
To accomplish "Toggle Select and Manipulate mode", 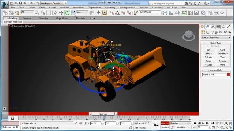I will (x=105, y=13).
